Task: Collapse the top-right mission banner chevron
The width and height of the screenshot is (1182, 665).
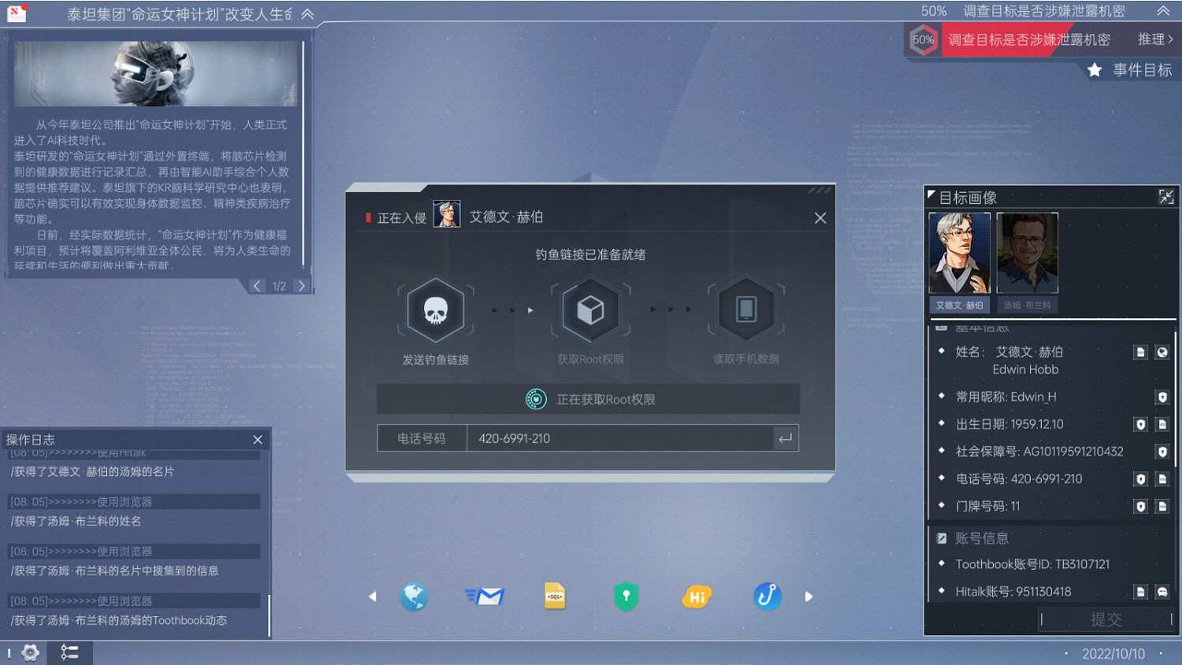Action: click(x=1163, y=9)
